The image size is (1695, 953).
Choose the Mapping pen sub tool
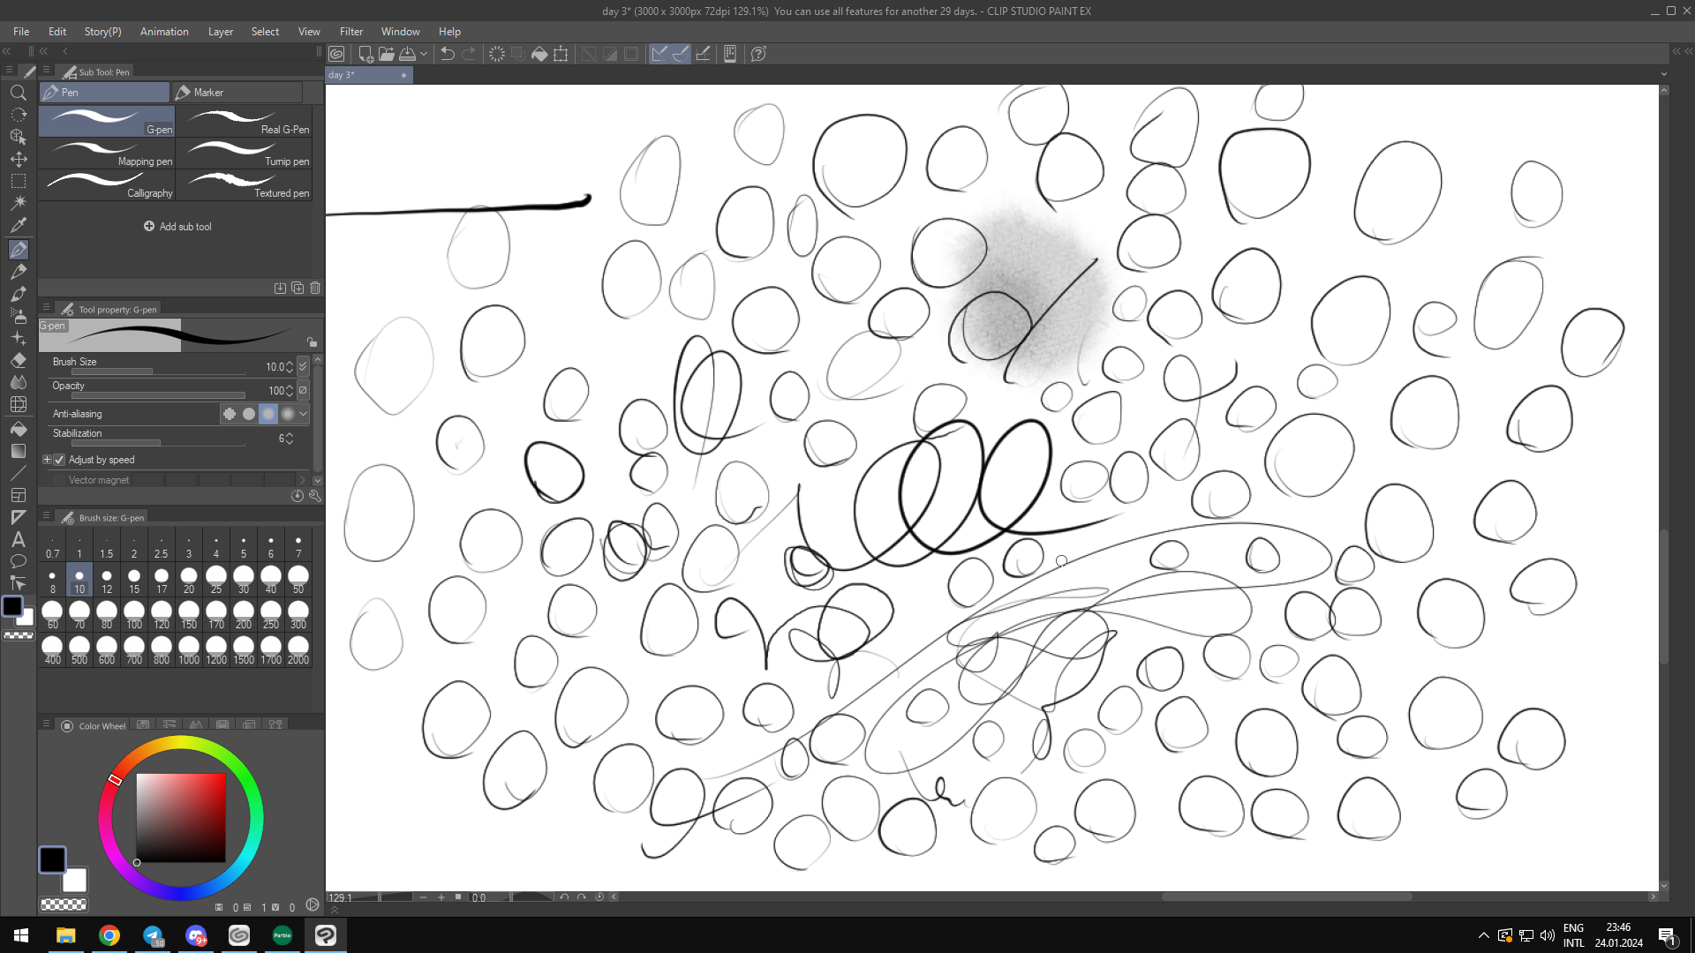(x=107, y=154)
